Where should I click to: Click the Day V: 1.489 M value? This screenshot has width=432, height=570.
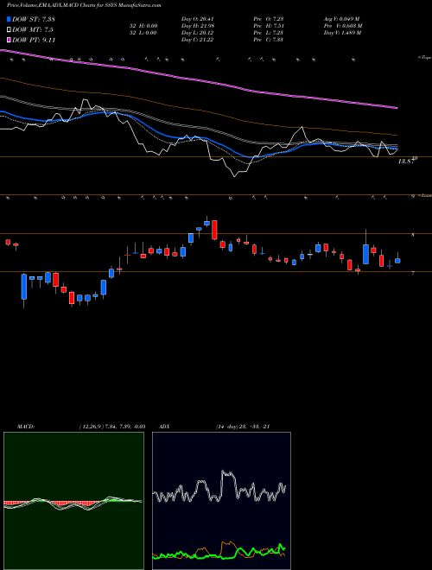click(342, 33)
